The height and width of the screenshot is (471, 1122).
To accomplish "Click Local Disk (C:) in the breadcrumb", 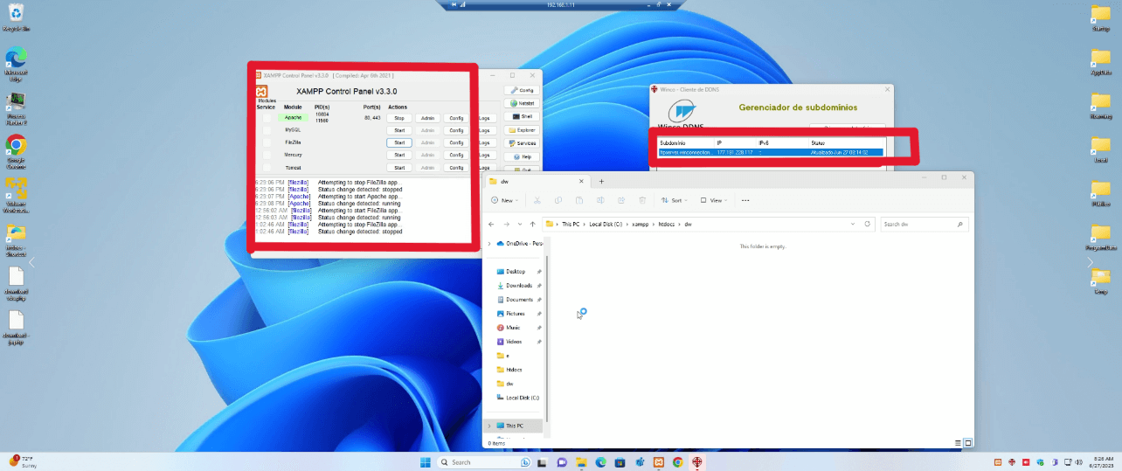I will (x=606, y=225).
